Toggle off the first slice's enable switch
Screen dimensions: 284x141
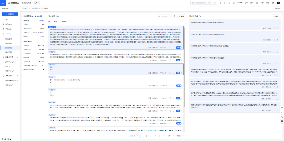tap(179, 48)
